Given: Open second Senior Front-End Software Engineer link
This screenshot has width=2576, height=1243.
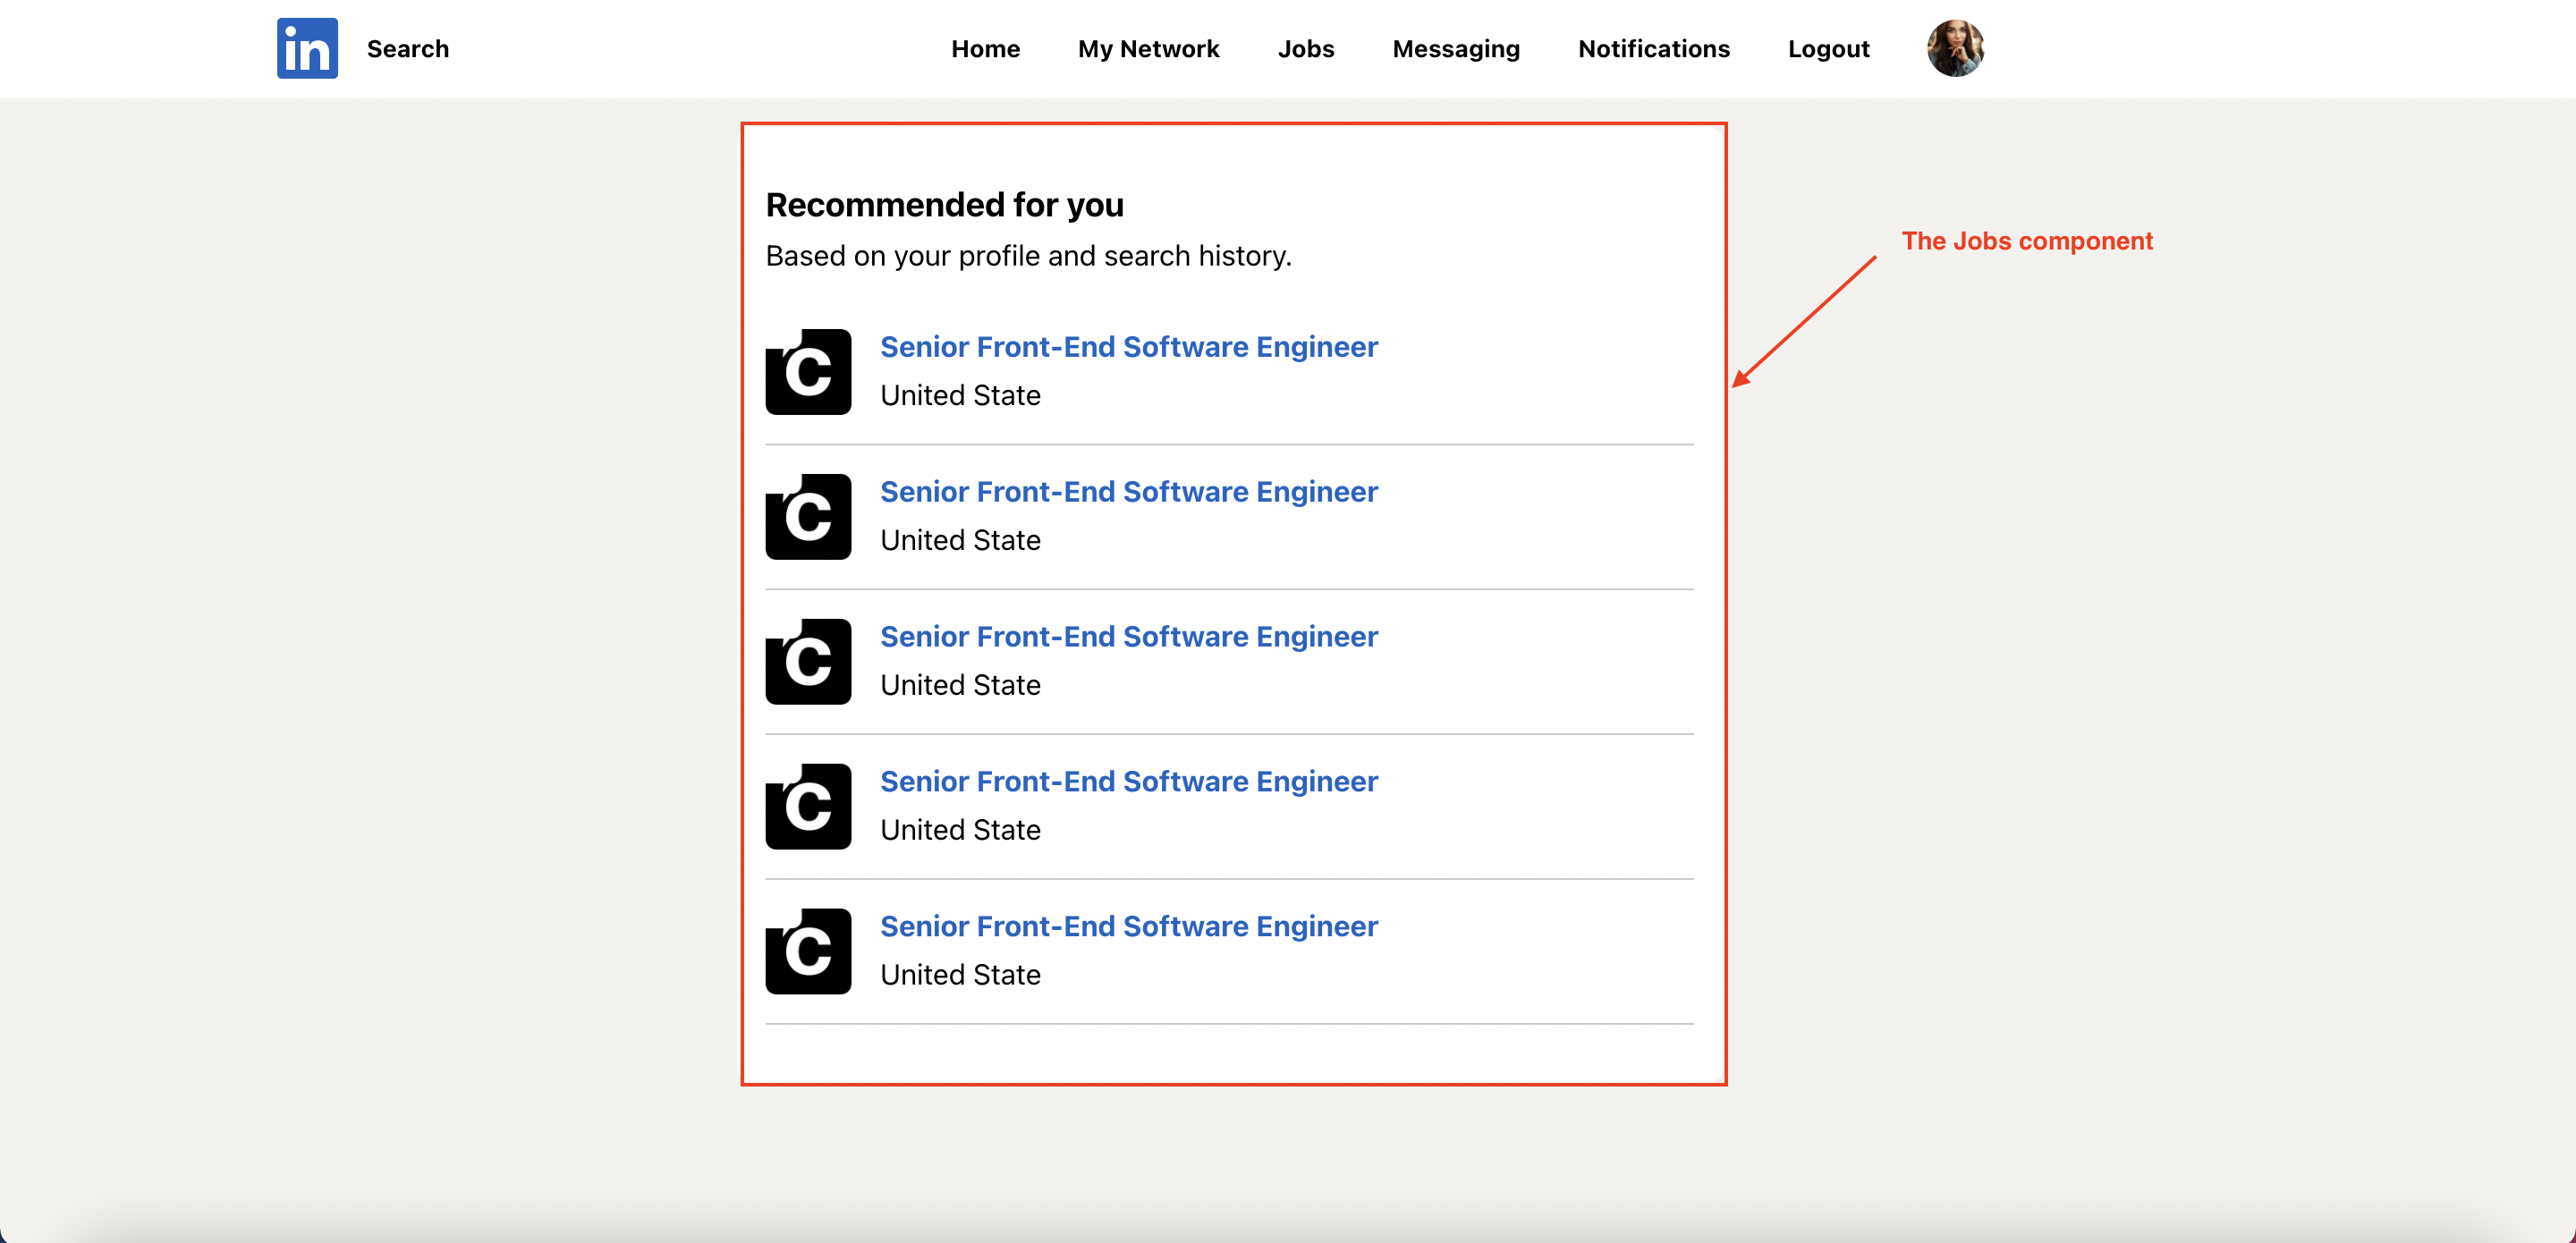Looking at the screenshot, I should click(x=1128, y=492).
